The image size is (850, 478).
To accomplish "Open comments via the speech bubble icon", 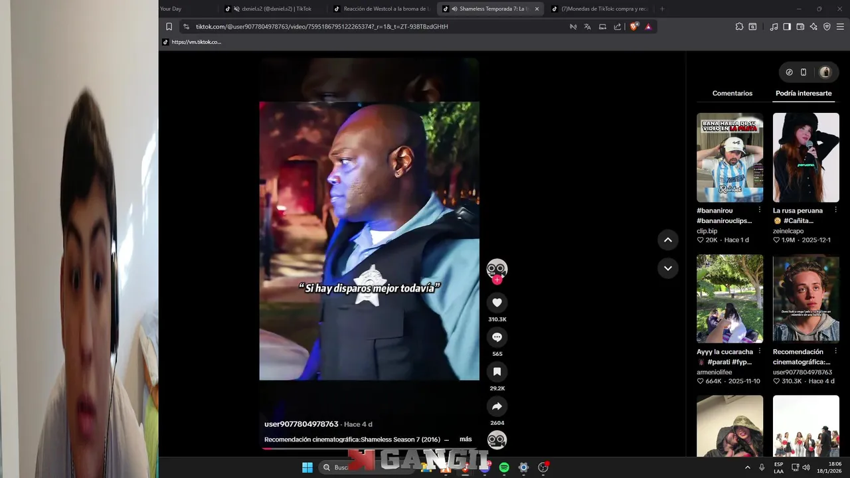I will (497, 337).
